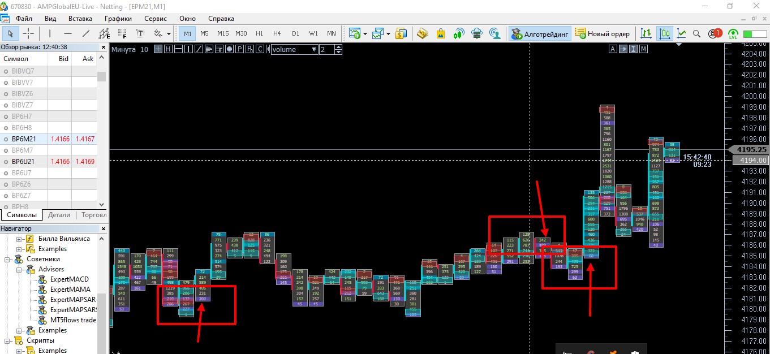Open the Navigator gold folder icon
The width and height of the screenshot is (770, 354).
pyautogui.click(x=423, y=33)
